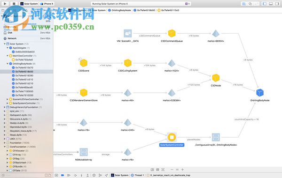Collapse the OrbitingBodyNode group
The width and height of the screenshot is (282, 178).
(x=8, y=64)
